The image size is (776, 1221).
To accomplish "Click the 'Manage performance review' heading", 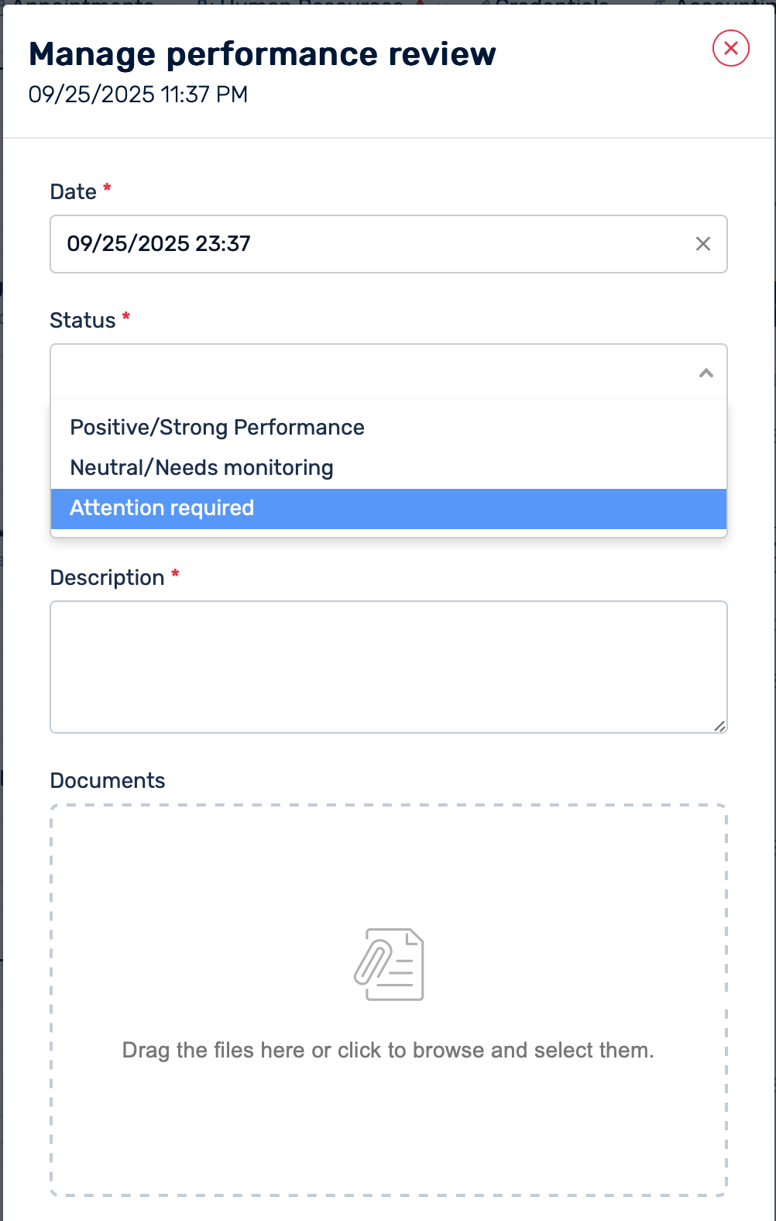I will point(262,54).
